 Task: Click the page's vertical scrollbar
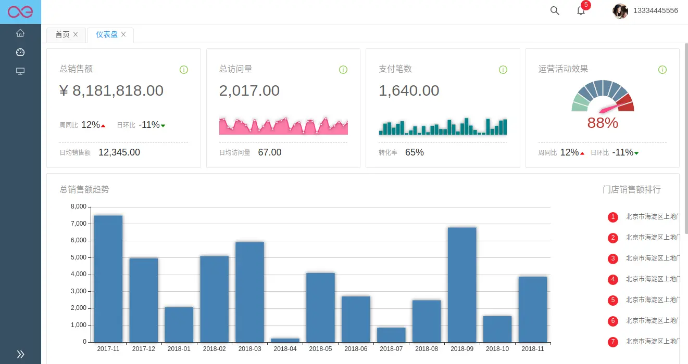[686, 138]
